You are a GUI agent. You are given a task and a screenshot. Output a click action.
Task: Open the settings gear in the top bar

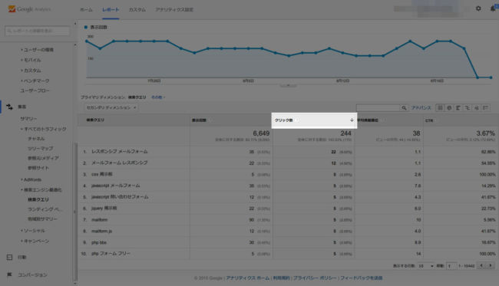tap(478, 8)
